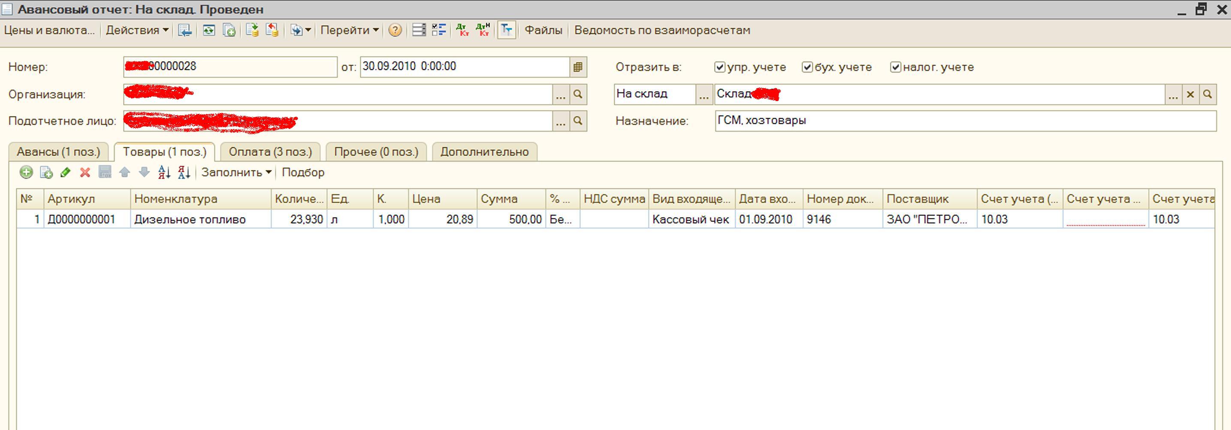Click the Подбор button
The width and height of the screenshot is (1231, 430).
[x=303, y=172]
